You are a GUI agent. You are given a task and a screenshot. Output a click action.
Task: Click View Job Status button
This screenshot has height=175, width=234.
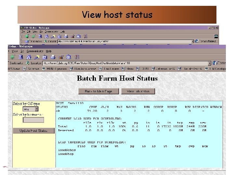pos(138,91)
